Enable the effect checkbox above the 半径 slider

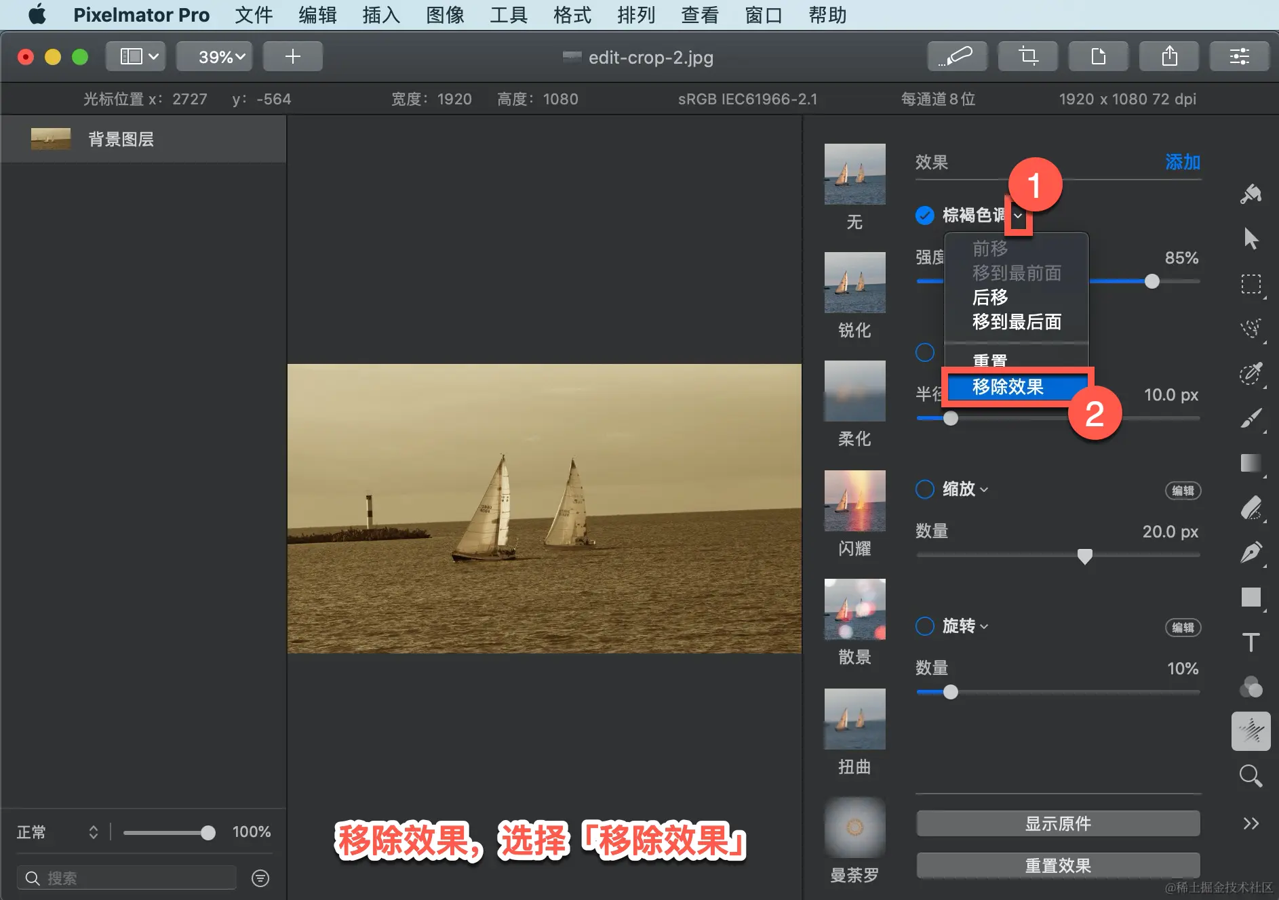click(x=924, y=352)
